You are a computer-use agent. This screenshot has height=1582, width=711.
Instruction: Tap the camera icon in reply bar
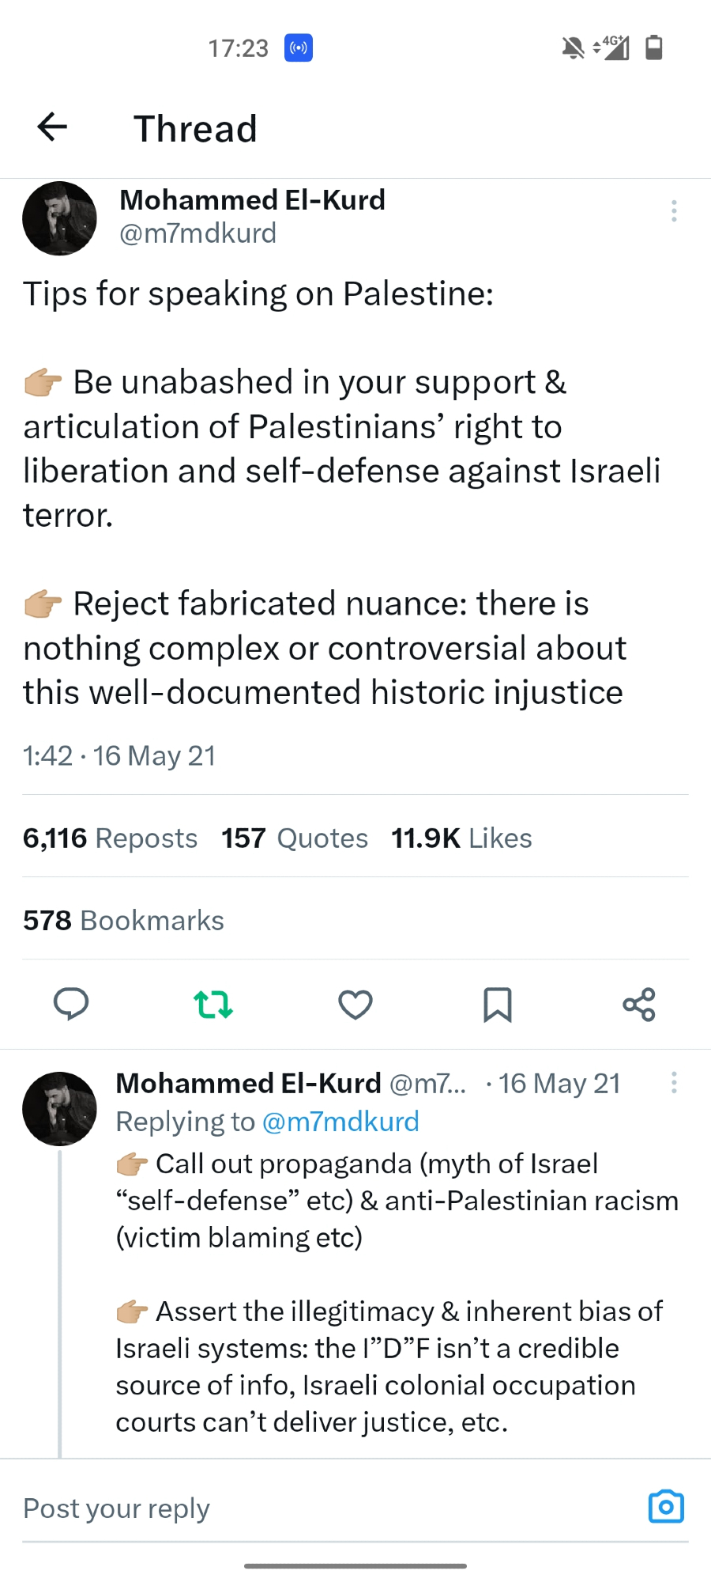[666, 1507]
